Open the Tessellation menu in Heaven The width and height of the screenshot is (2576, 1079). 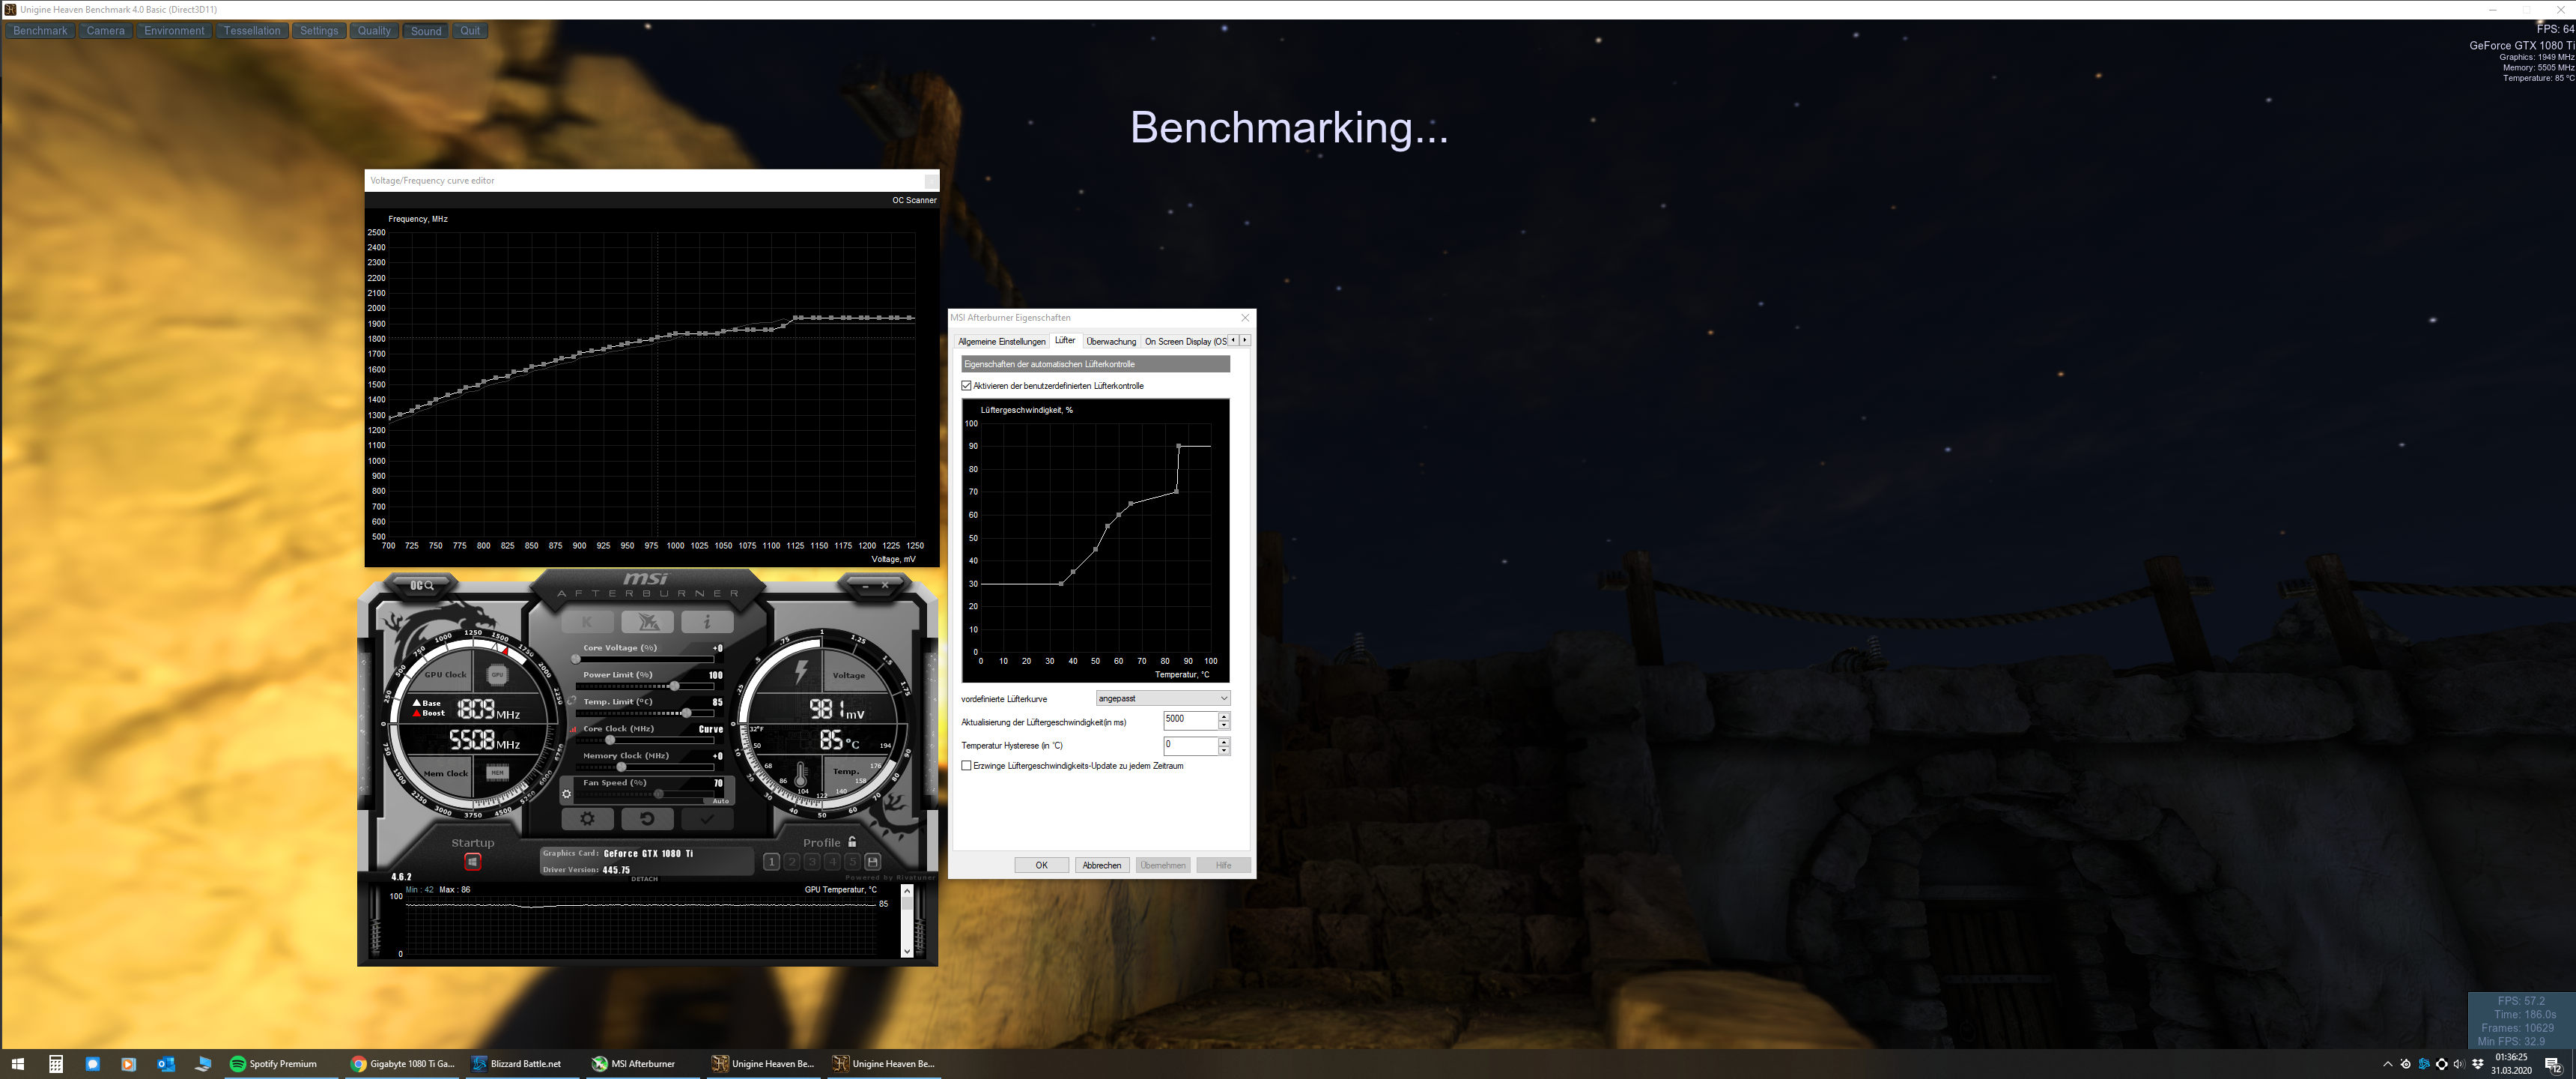[x=252, y=31]
